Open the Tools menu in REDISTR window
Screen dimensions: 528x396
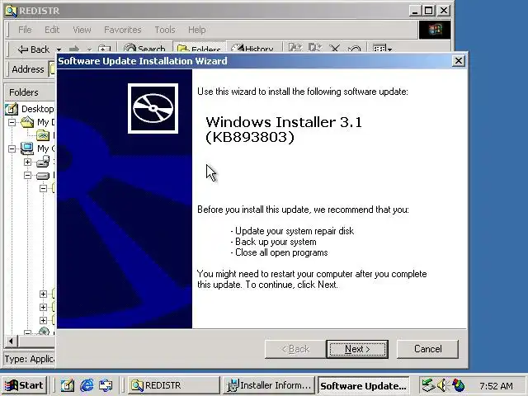pos(165,30)
